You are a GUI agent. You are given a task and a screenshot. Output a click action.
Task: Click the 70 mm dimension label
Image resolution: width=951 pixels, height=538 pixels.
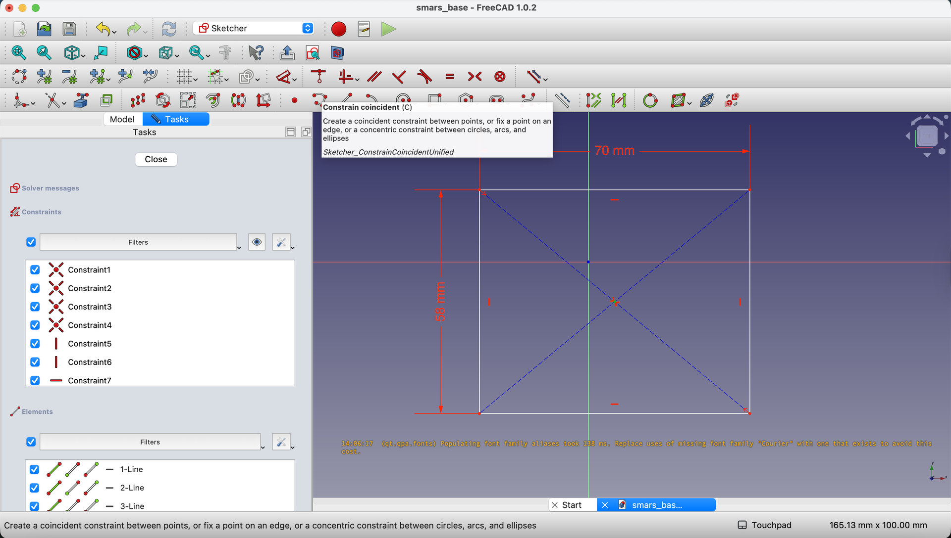coord(614,151)
